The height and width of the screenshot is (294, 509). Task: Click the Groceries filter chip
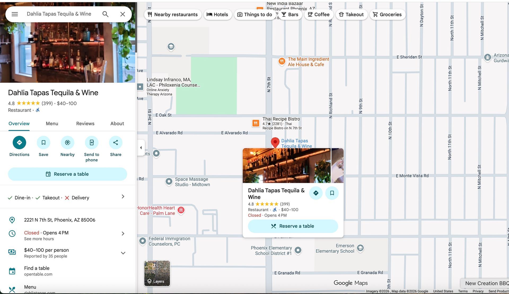(387, 15)
